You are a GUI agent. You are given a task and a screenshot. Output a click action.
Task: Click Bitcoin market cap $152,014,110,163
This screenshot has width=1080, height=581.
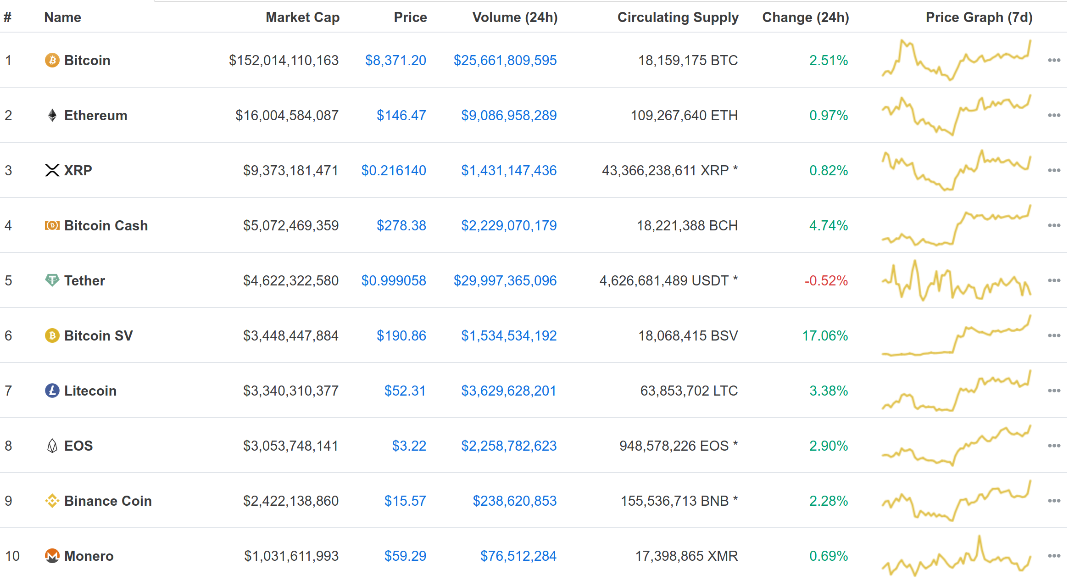point(284,60)
